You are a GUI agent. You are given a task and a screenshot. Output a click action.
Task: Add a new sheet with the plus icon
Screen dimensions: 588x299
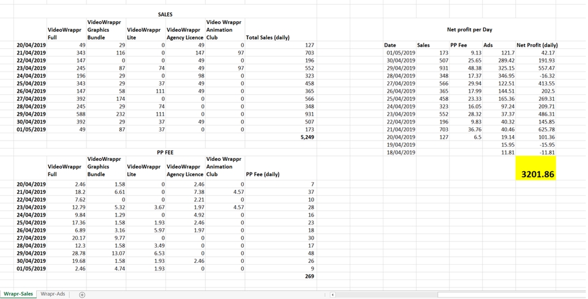tap(82, 295)
